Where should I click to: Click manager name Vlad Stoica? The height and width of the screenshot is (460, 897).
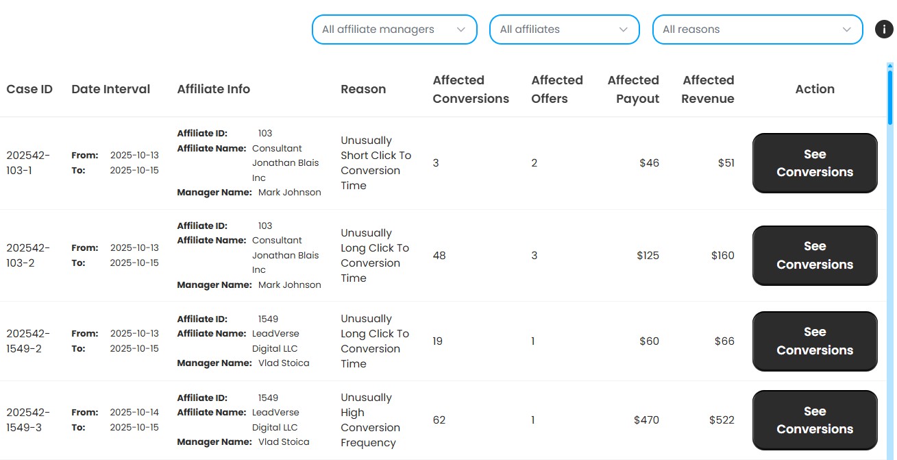coord(284,363)
